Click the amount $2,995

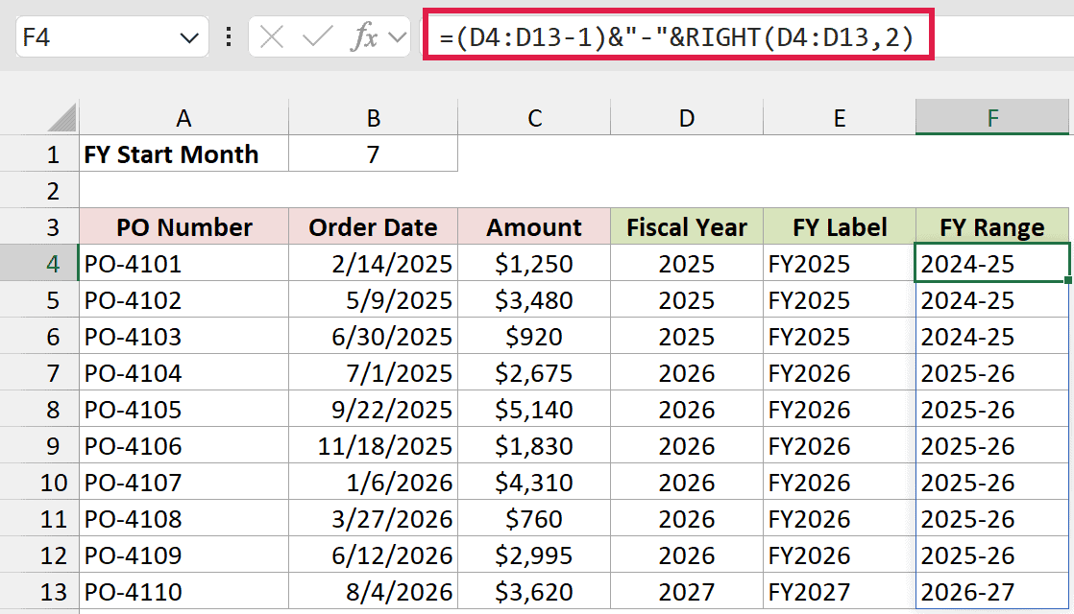[x=534, y=555]
